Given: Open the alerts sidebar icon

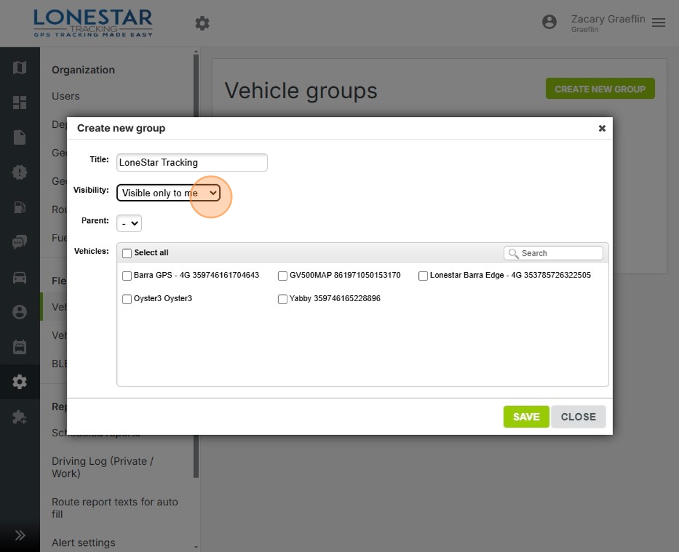Looking at the screenshot, I should point(19,173).
